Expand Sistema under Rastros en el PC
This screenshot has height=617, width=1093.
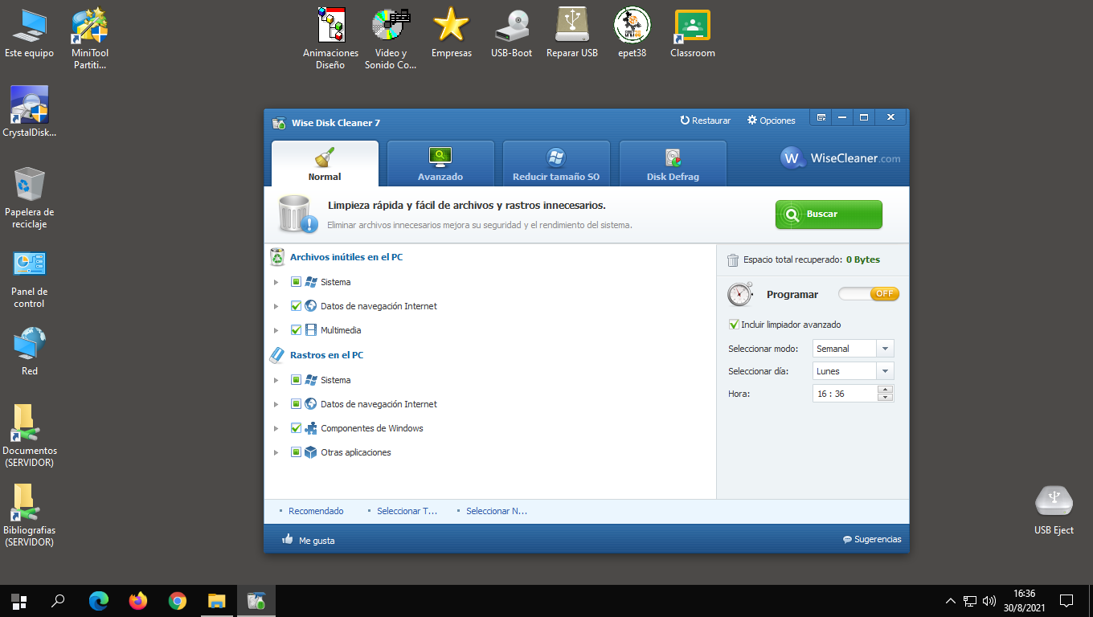(x=276, y=380)
